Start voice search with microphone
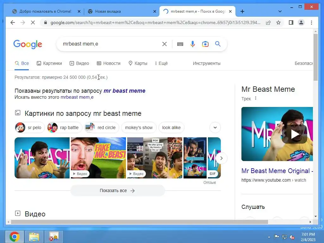This screenshot has width=324, height=243. (193, 44)
